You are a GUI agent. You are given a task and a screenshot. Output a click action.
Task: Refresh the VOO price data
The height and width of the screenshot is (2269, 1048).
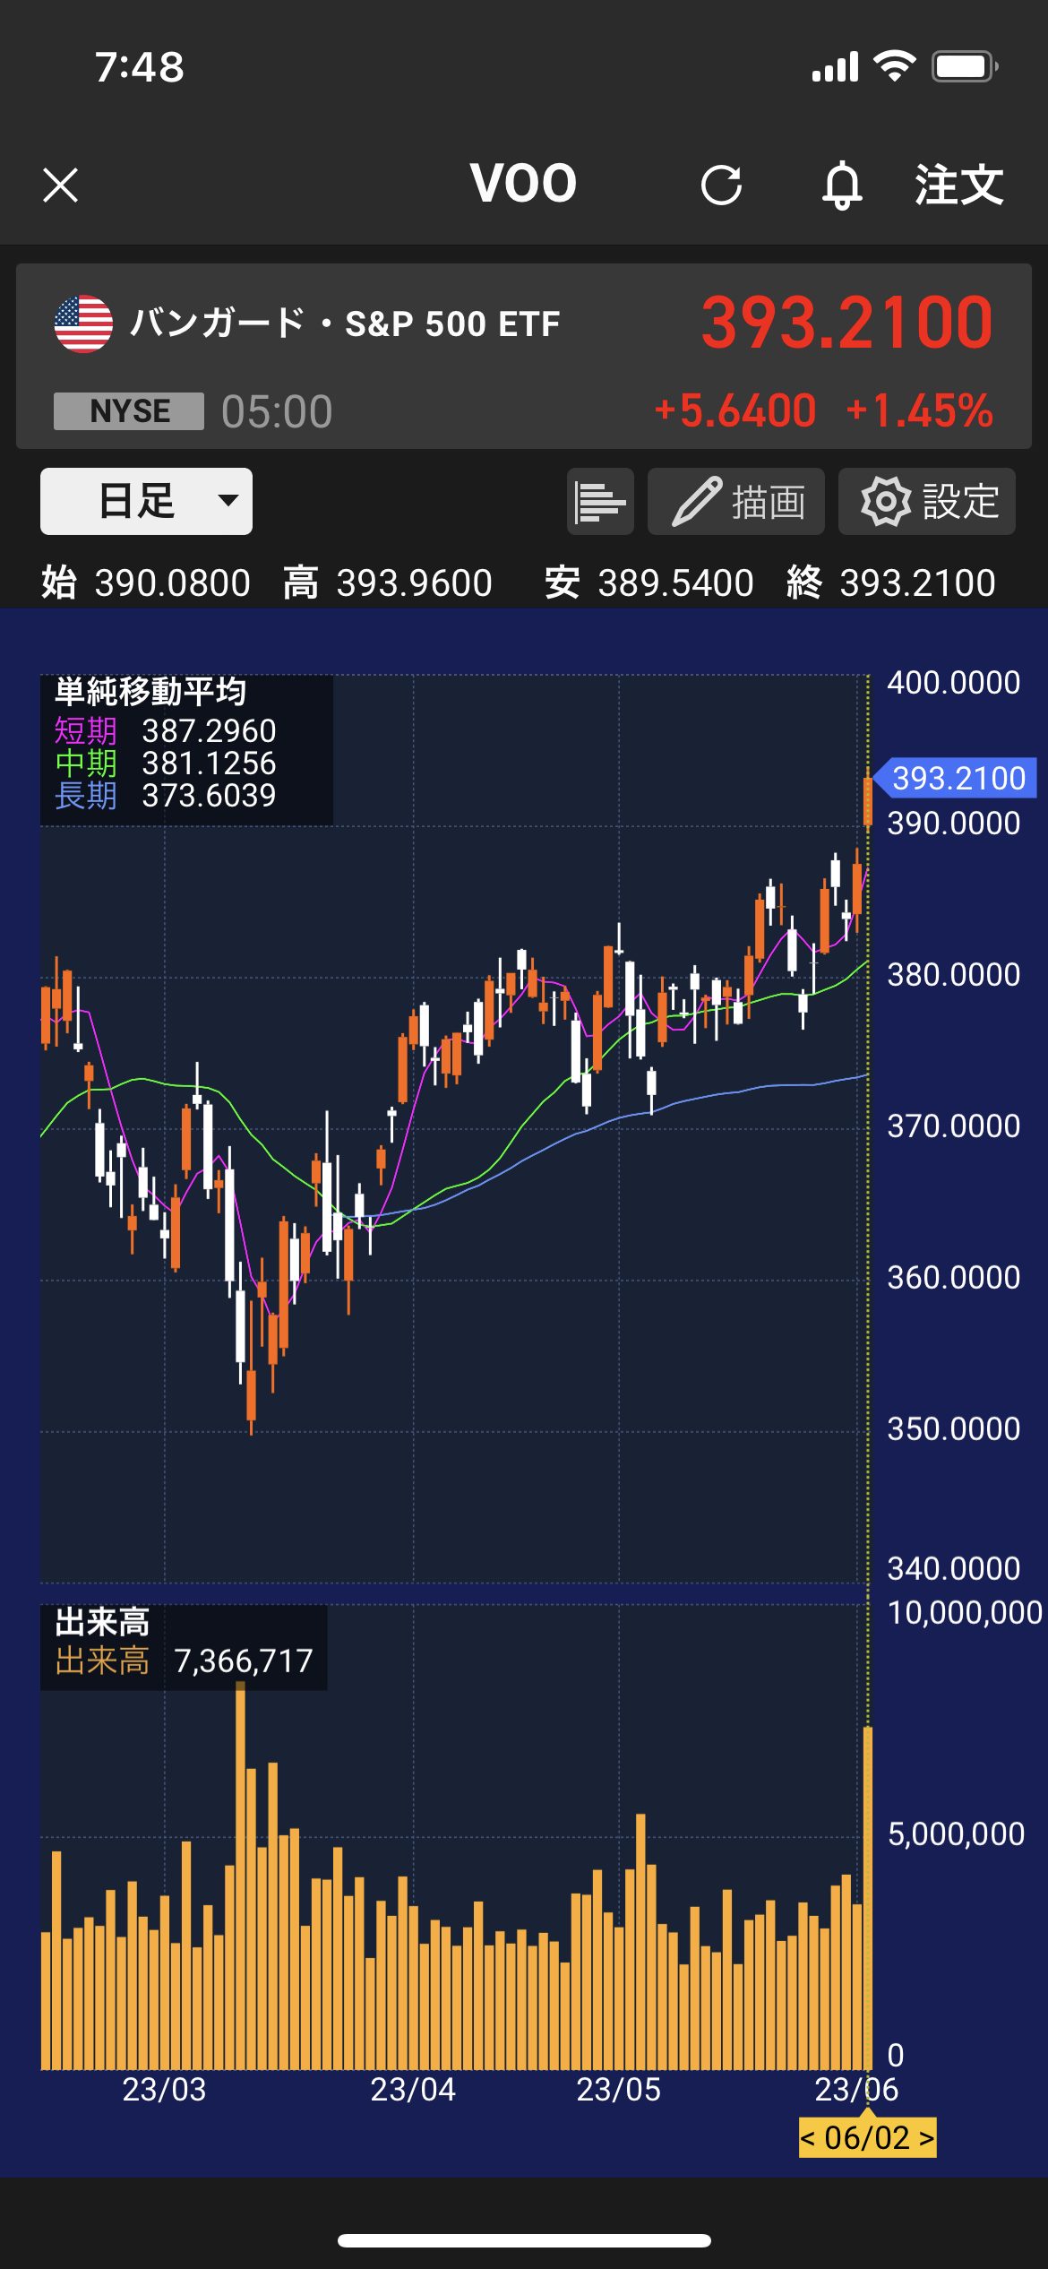point(721,185)
